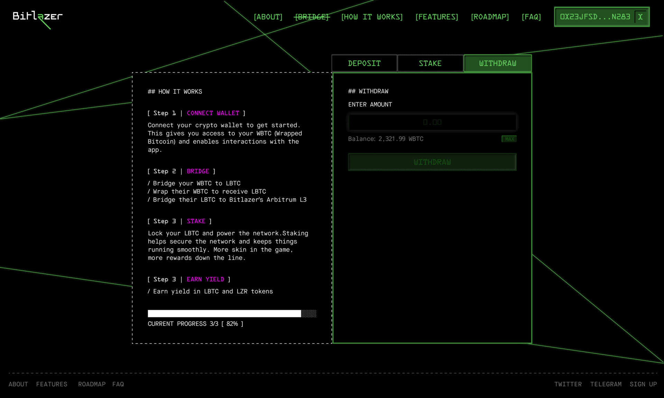Click SIGN UP in footer

[643, 384]
